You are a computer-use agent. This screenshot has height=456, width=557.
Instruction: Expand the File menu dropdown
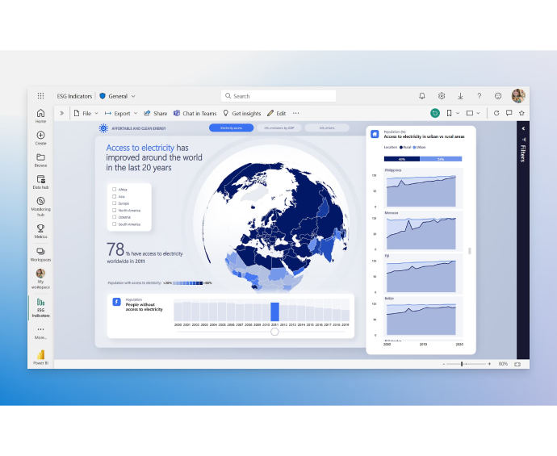96,113
